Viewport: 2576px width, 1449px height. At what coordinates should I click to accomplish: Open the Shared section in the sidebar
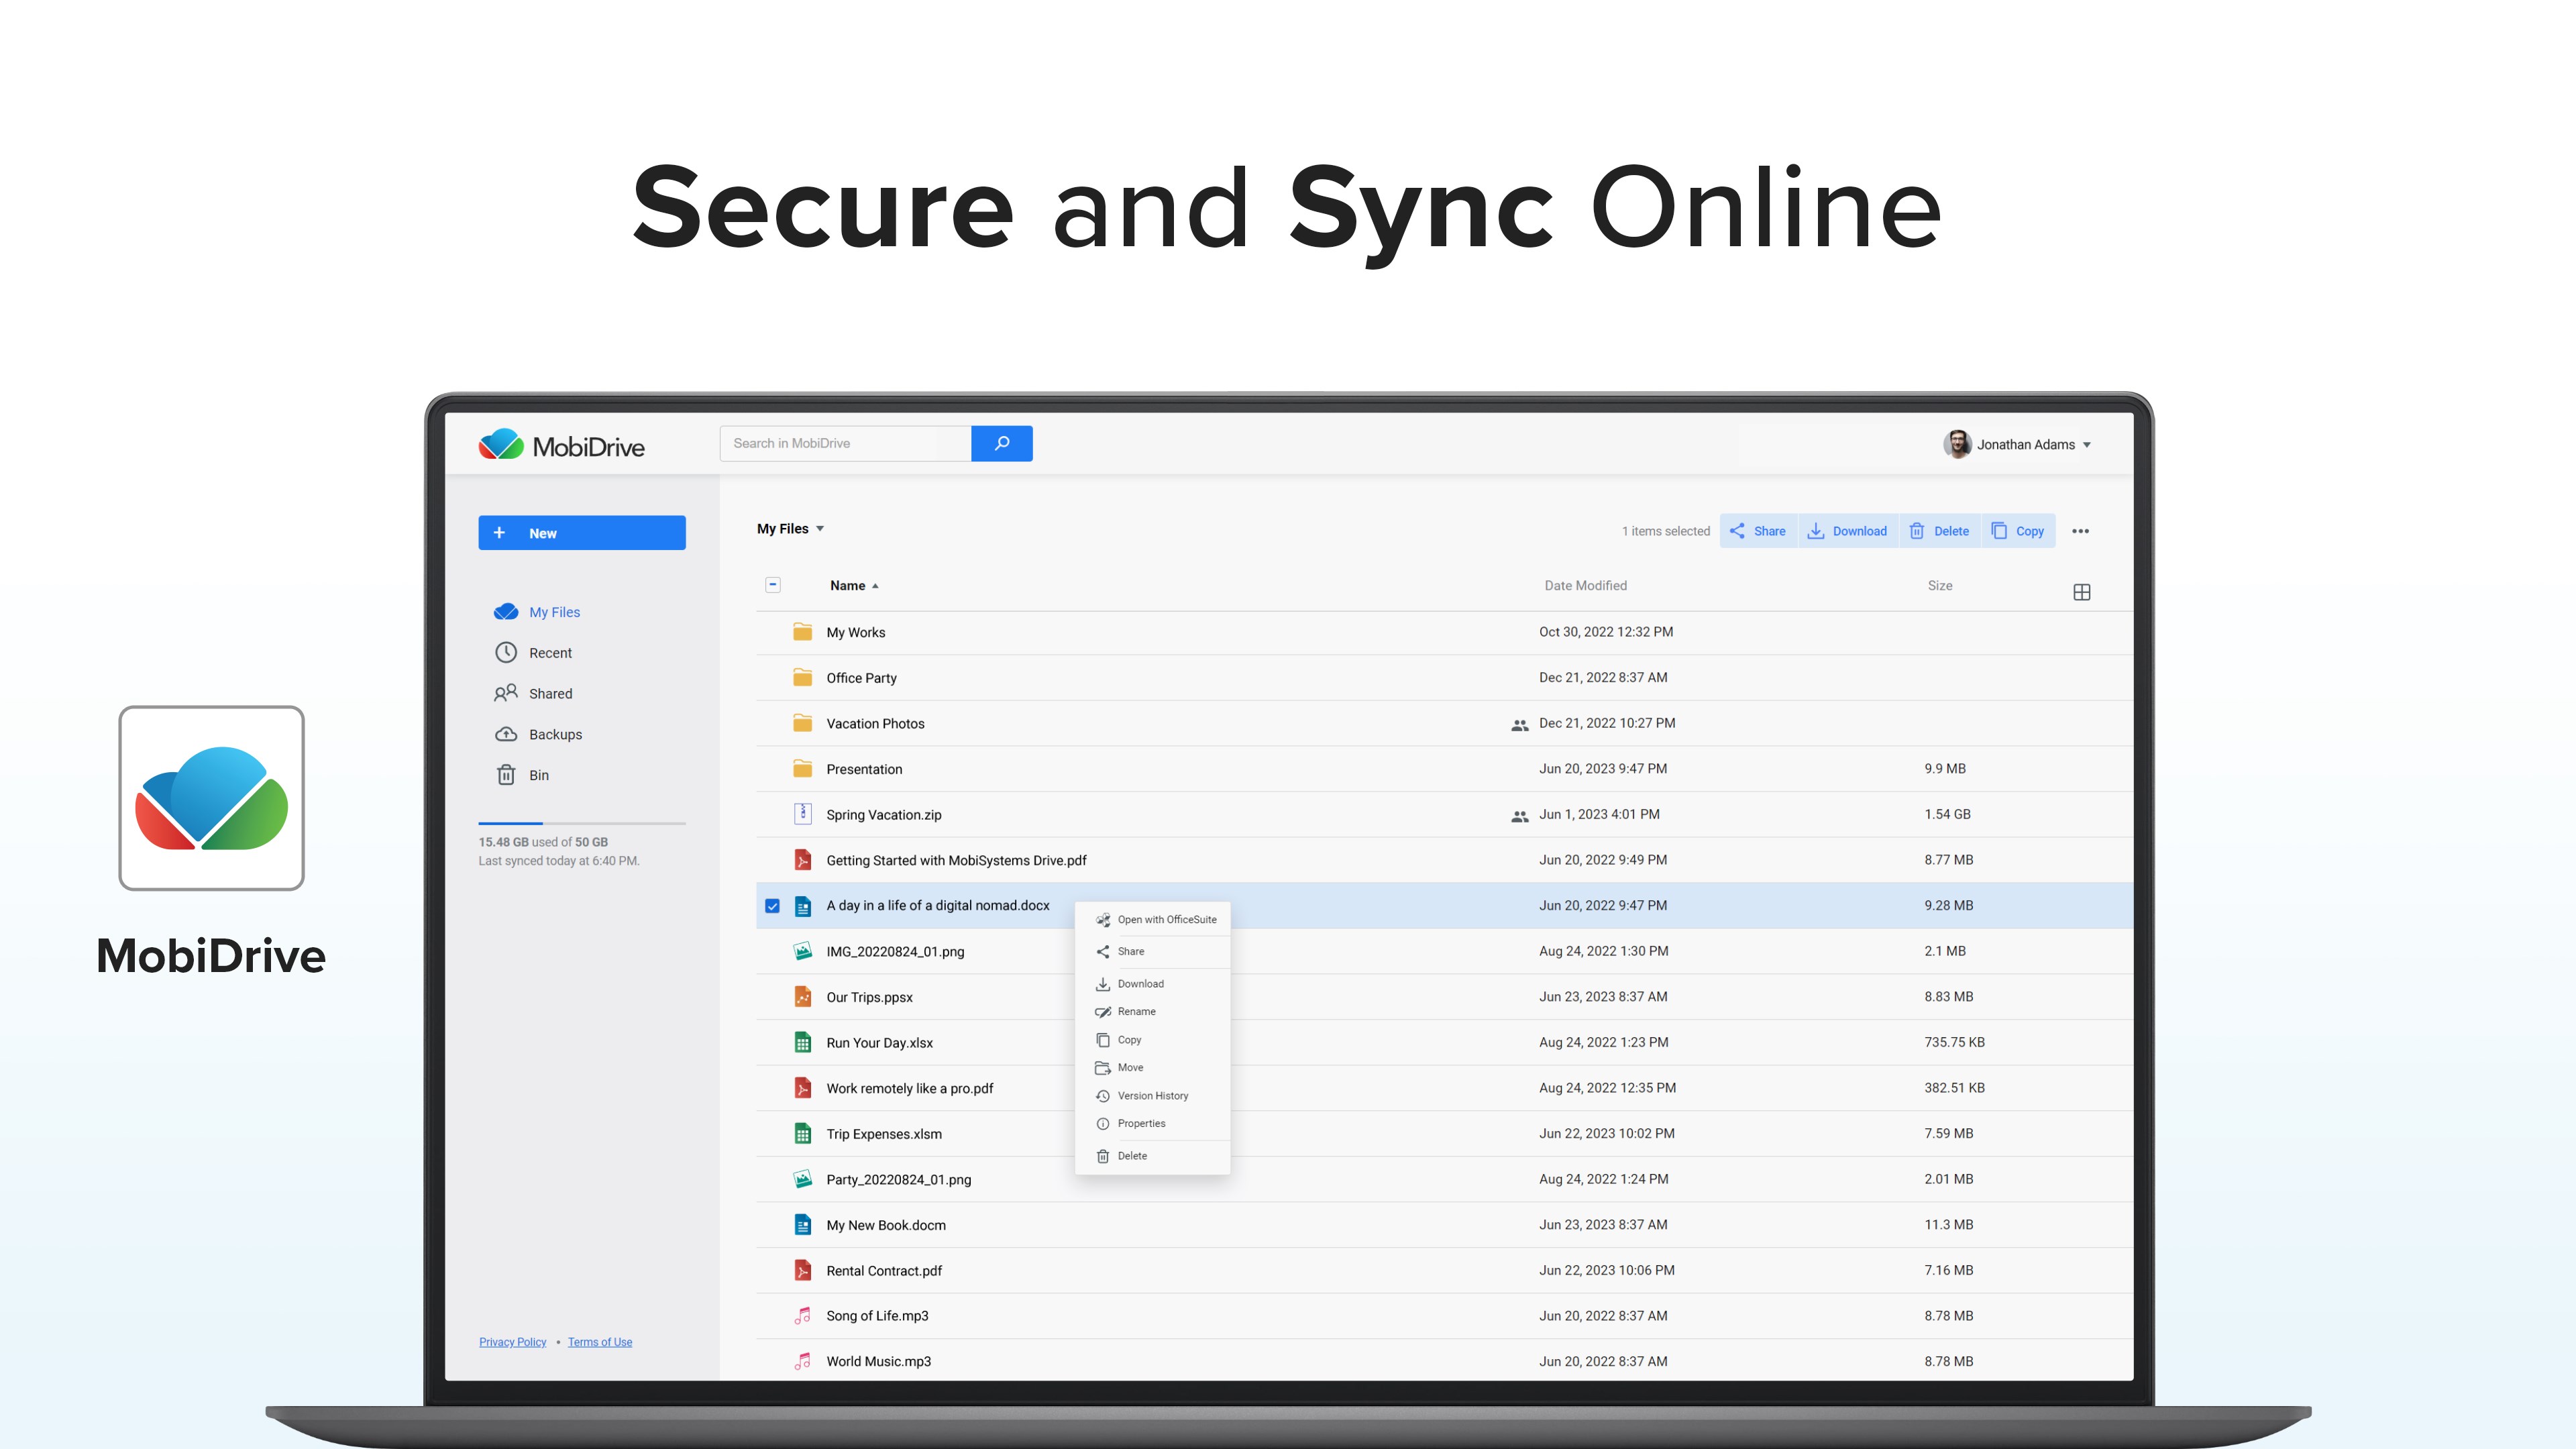550,693
